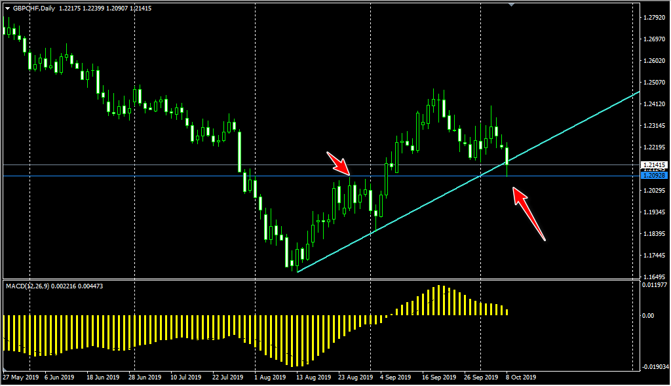Click the 13 Aug 2019 date label
The width and height of the screenshot is (671, 386).
tap(314, 377)
